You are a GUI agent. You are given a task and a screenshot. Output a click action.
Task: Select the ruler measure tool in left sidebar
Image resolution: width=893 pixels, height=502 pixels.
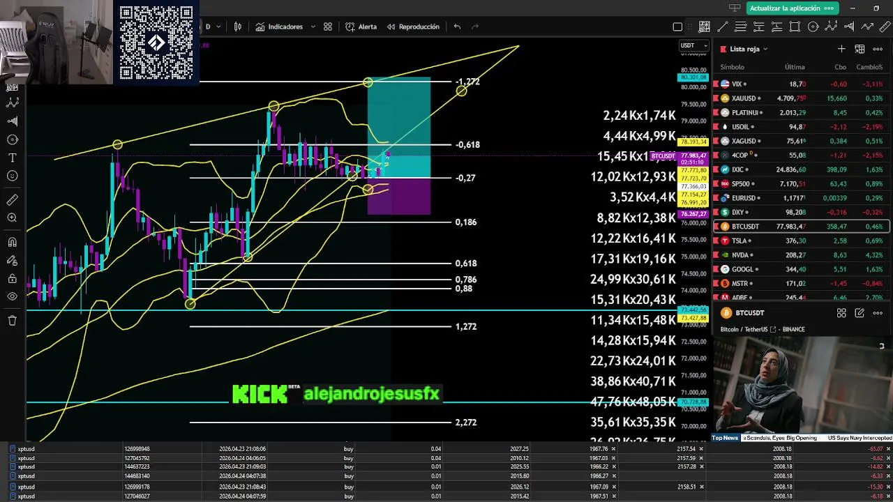[x=12, y=200]
